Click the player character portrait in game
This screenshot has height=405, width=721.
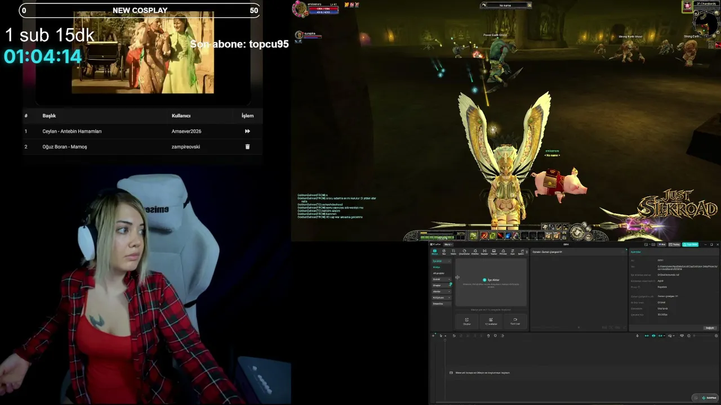click(299, 7)
